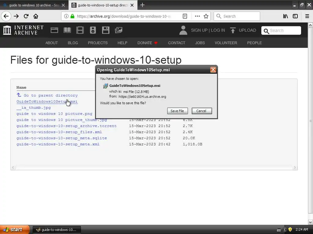The width and height of the screenshot is (313, 234).
Task: Open the PROJECTS nav item
Action: pyautogui.click(x=98, y=43)
